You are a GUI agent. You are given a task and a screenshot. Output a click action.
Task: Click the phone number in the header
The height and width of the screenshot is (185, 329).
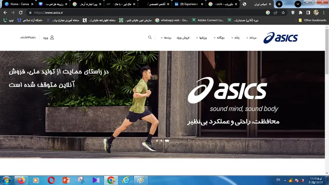(x=28, y=38)
